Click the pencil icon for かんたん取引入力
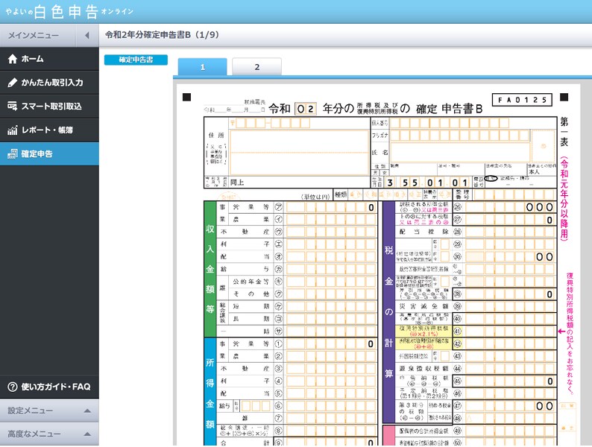The height and width of the screenshot is (447, 592). point(13,83)
